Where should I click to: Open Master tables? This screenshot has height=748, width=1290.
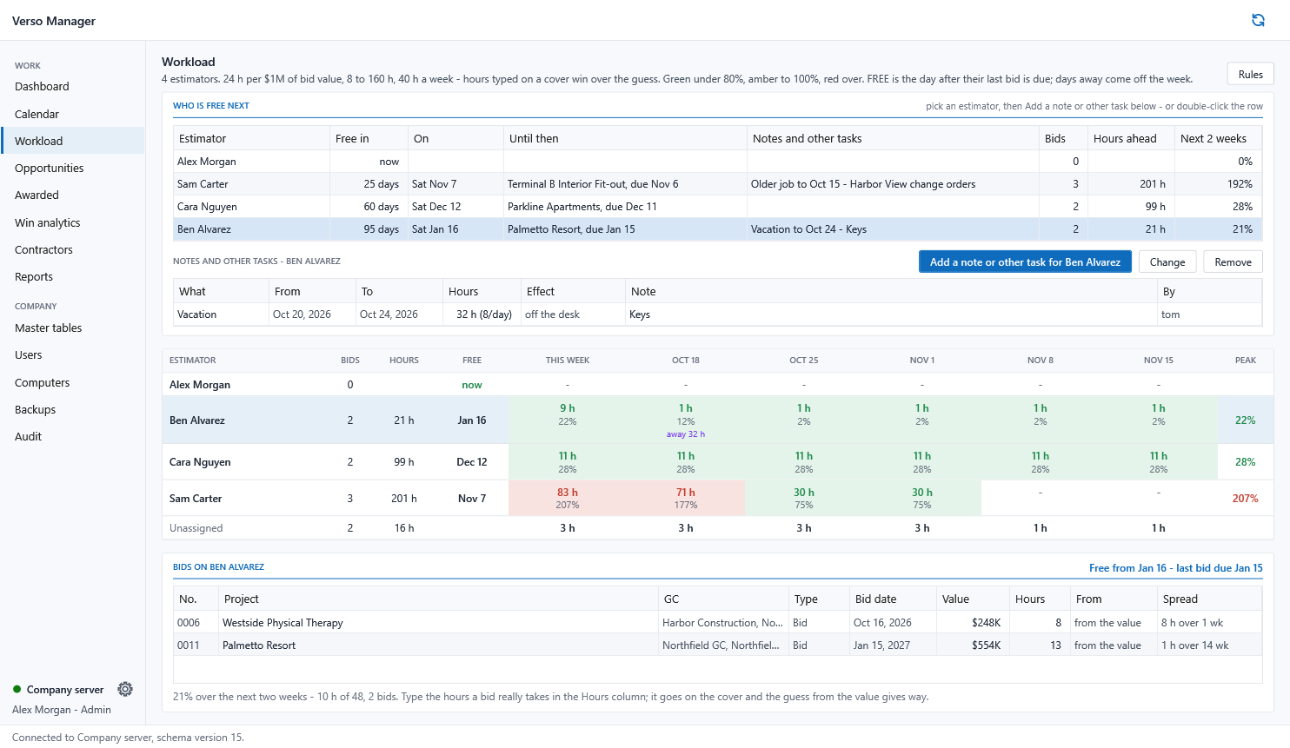(73, 328)
